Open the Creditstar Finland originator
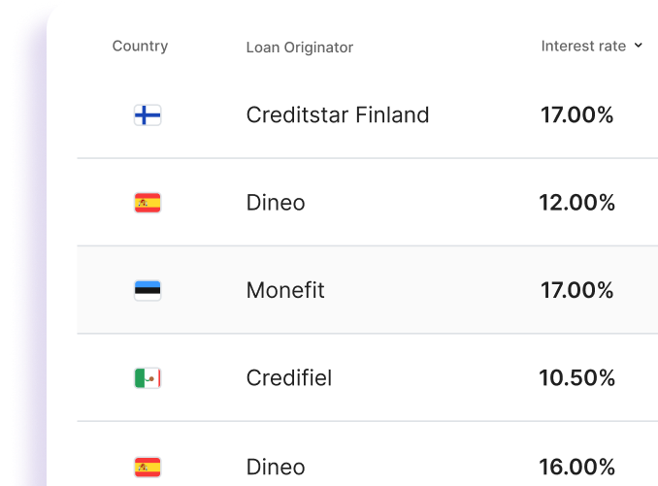The image size is (658, 486). coord(337,115)
